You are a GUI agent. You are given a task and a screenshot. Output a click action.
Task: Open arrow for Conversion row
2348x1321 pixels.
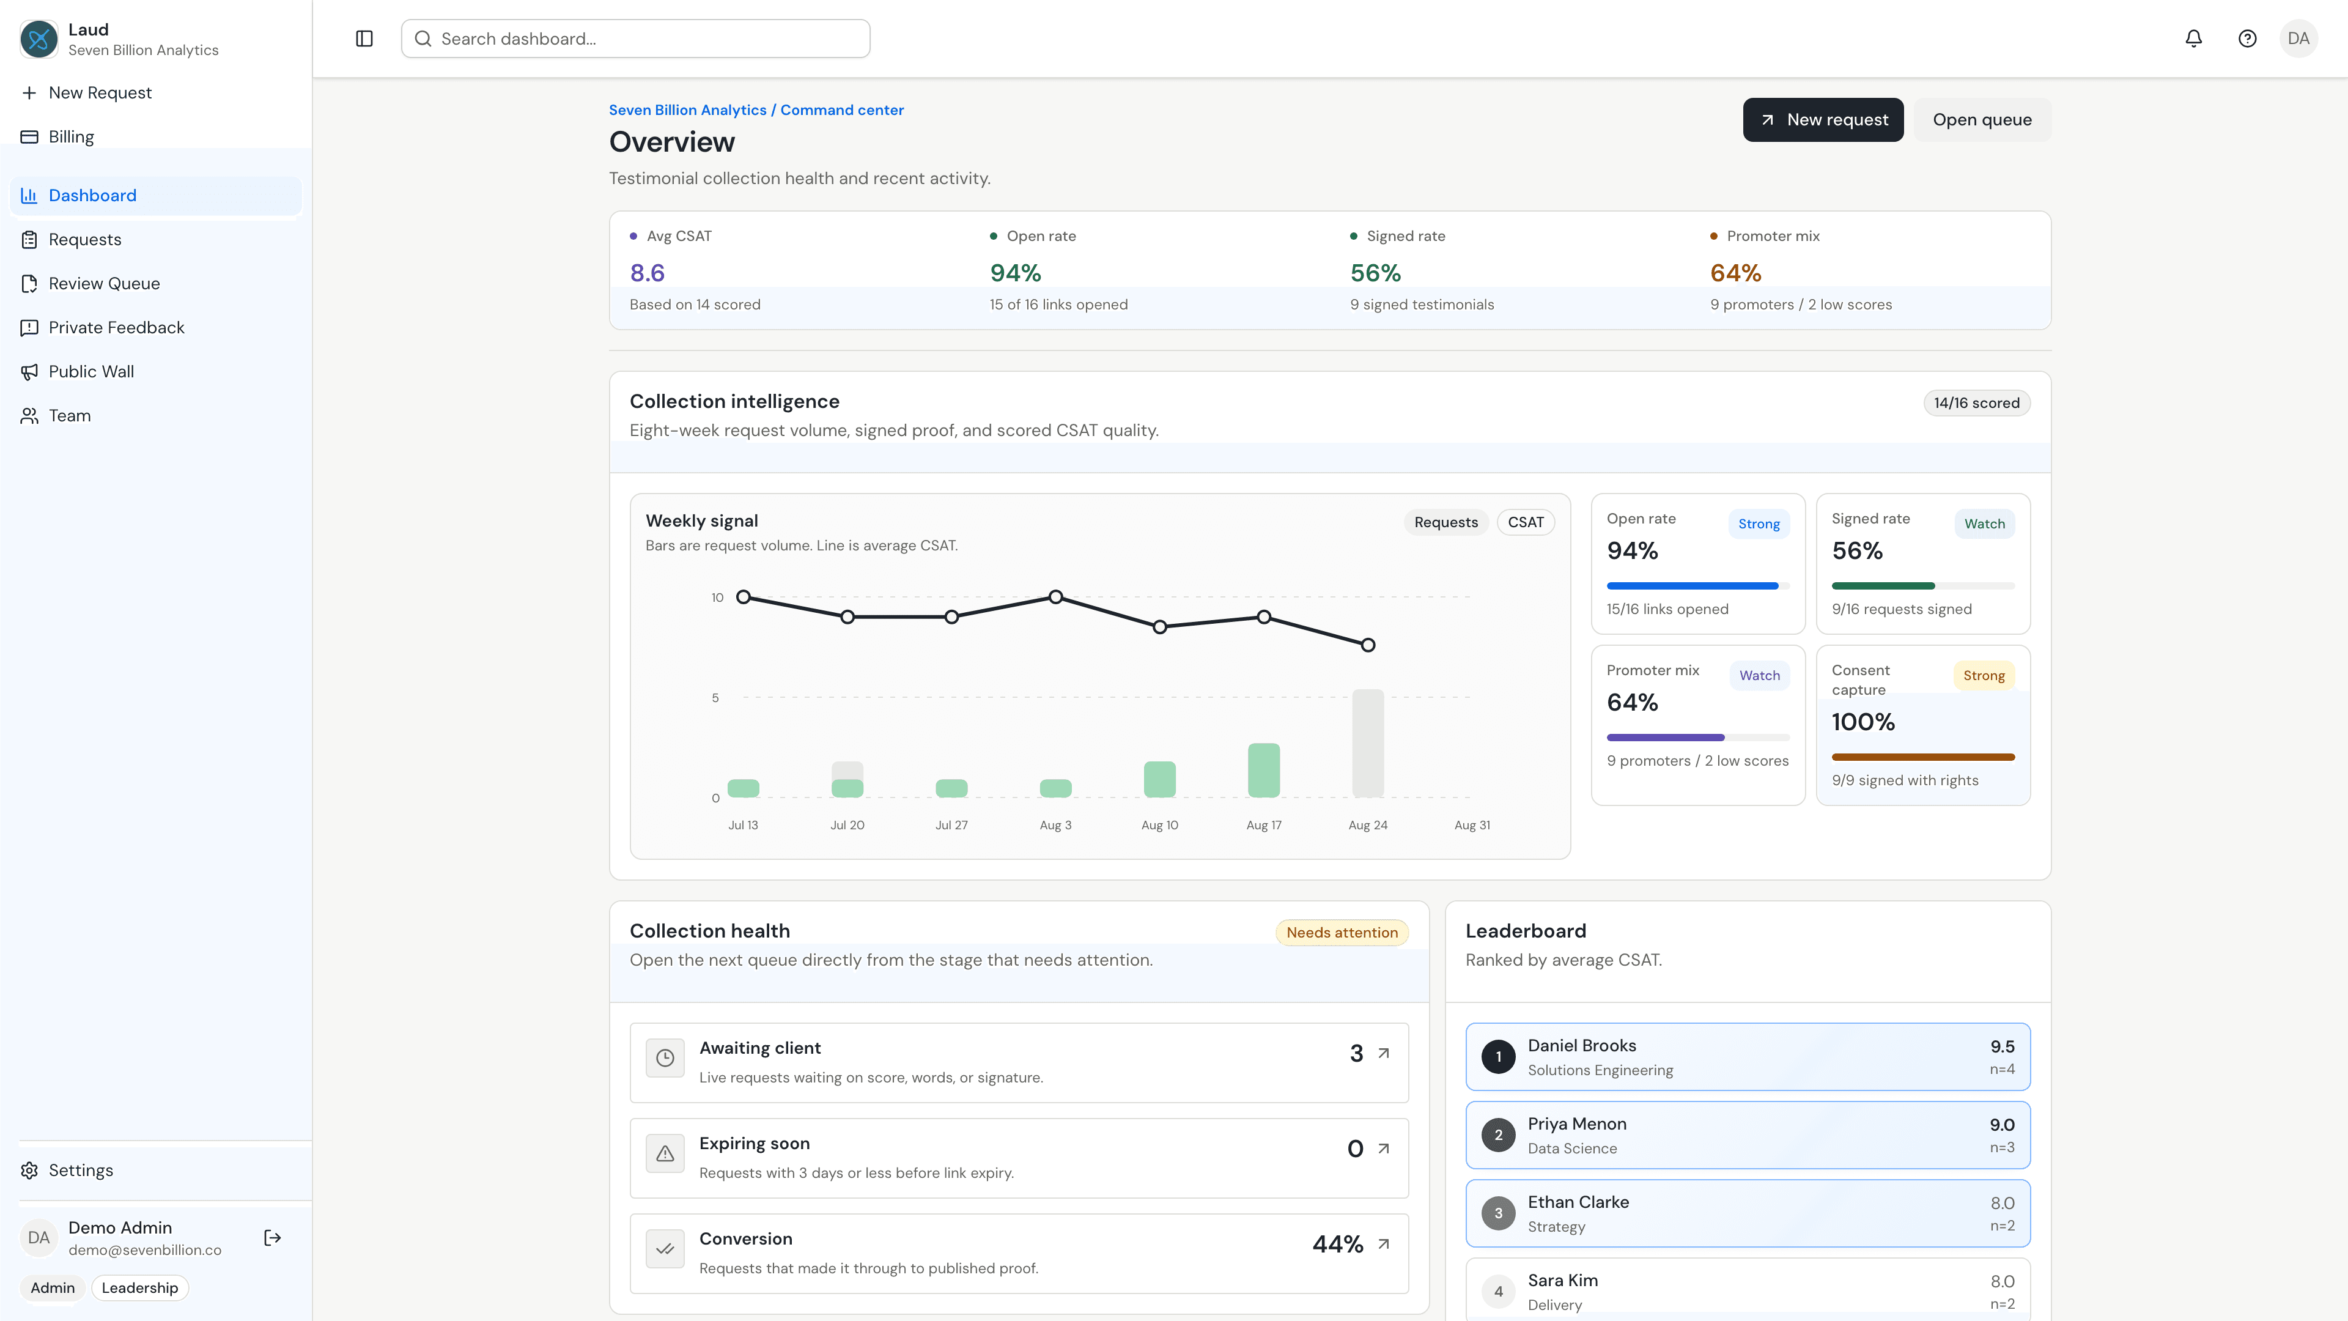pyautogui.click(x=1384, y=1243)
